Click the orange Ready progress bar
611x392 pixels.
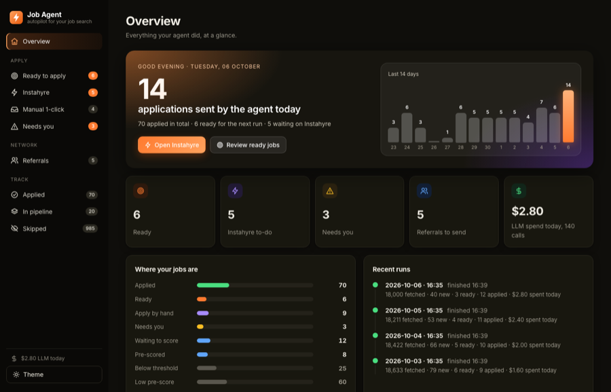(x=202, y=299)
